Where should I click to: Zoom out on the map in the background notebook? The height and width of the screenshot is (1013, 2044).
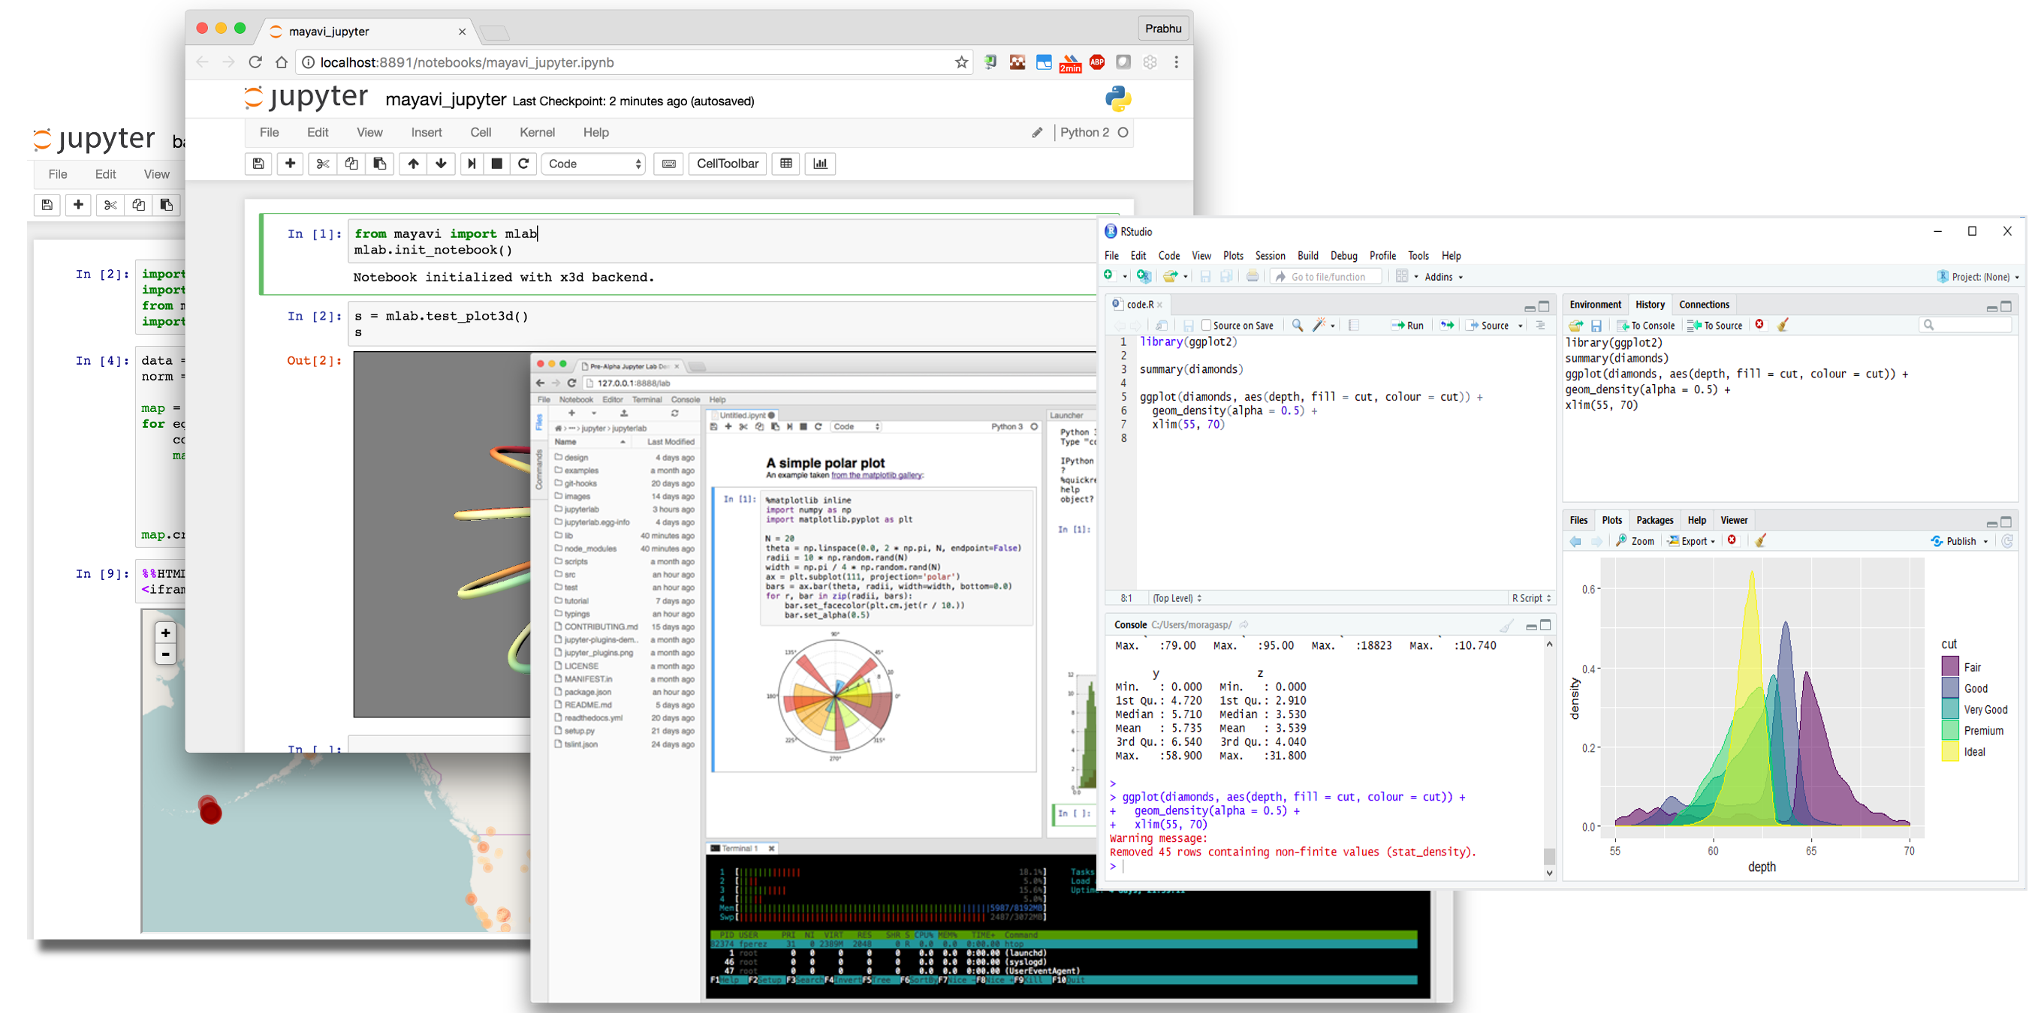pyautogui.click(x=165, y=655)
